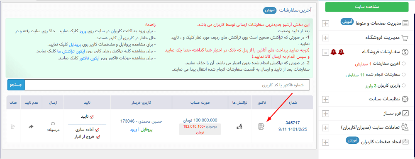
Task: Select the سفارشات انجام شده radio item
Action: (404, 75)
